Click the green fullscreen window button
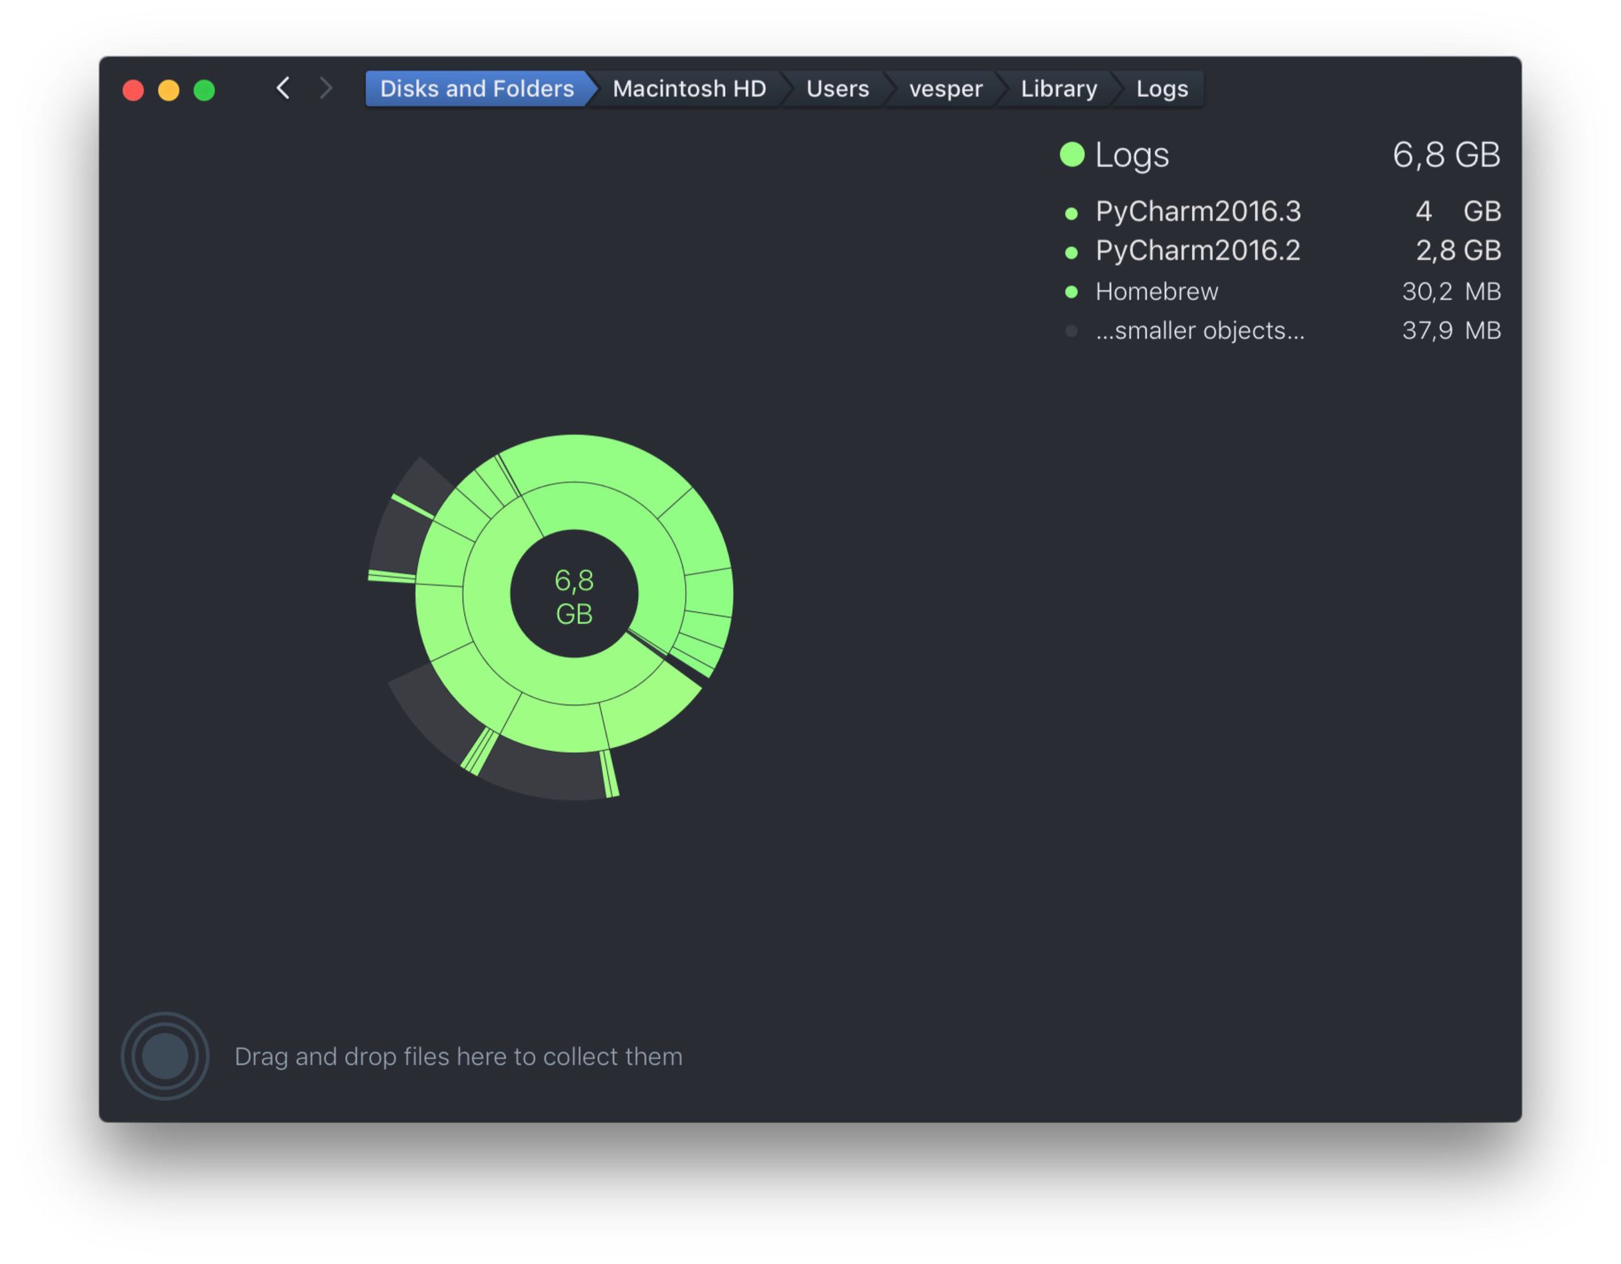 [204, 91]
